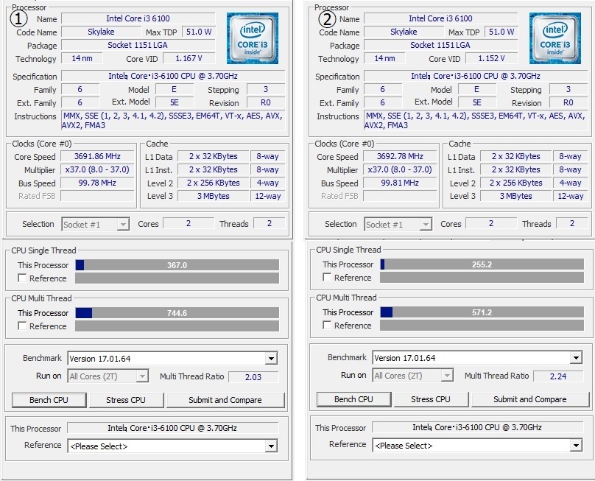The height and width of the screenshot is (481, 595).
Task: Toggle Reference checkbox under right CPU Multi Thread
Action: [327, 326]
